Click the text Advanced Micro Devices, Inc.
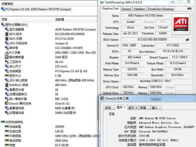This screenshot has width=196, height=147. 159,123
